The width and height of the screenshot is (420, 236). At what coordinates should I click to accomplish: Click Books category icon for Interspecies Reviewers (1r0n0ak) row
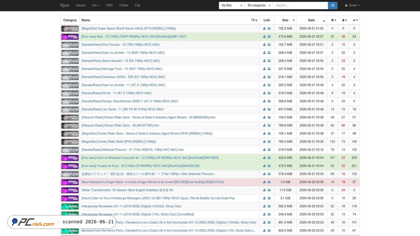pos(70,206)
